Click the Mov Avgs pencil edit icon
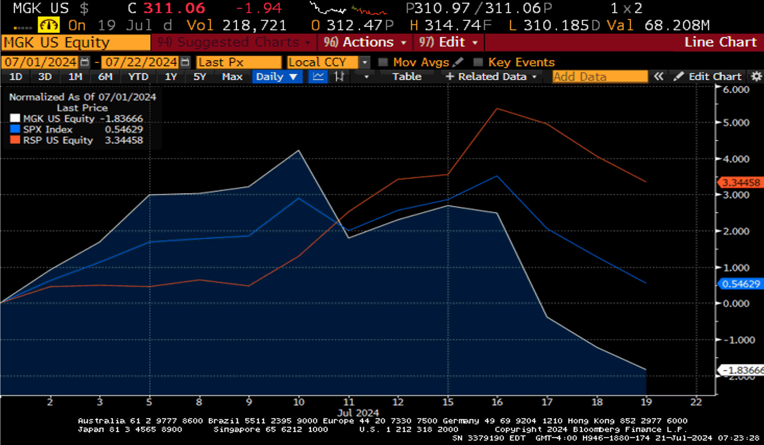This screenshot has width=764, height=445. (458, 62)
